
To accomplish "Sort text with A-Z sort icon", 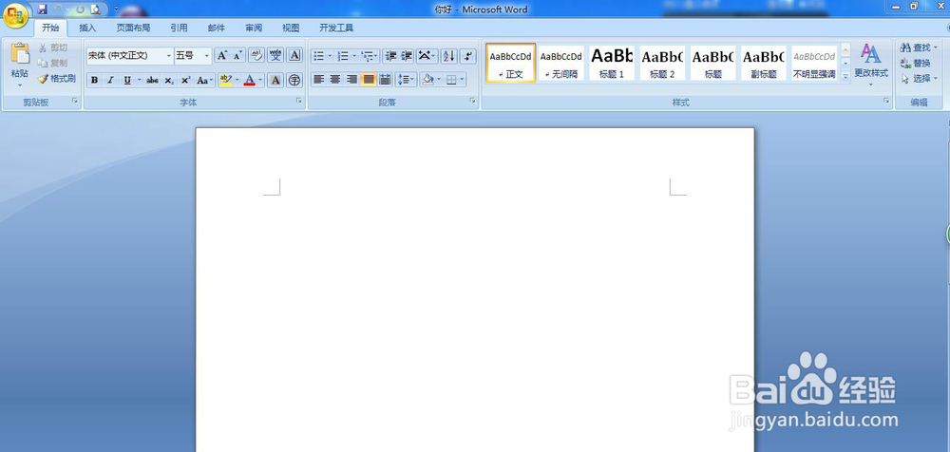I will [448, 56].
